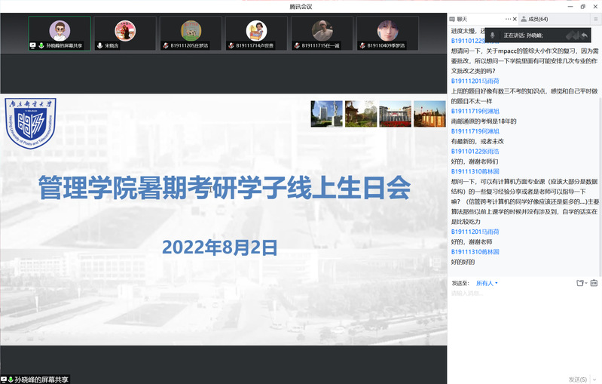Click the chat save icon beside folder
The height and width of the screenshot is (384, 602).
[594, 283]
